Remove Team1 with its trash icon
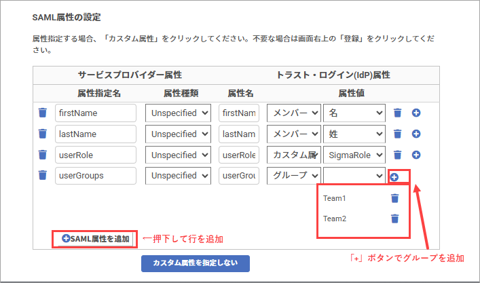Screen dimensions: 480x283 pyautogui.click(x=395, y=198)
